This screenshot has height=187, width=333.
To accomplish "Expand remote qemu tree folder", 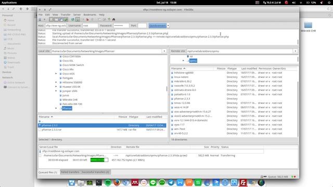I will pos(183,61).
